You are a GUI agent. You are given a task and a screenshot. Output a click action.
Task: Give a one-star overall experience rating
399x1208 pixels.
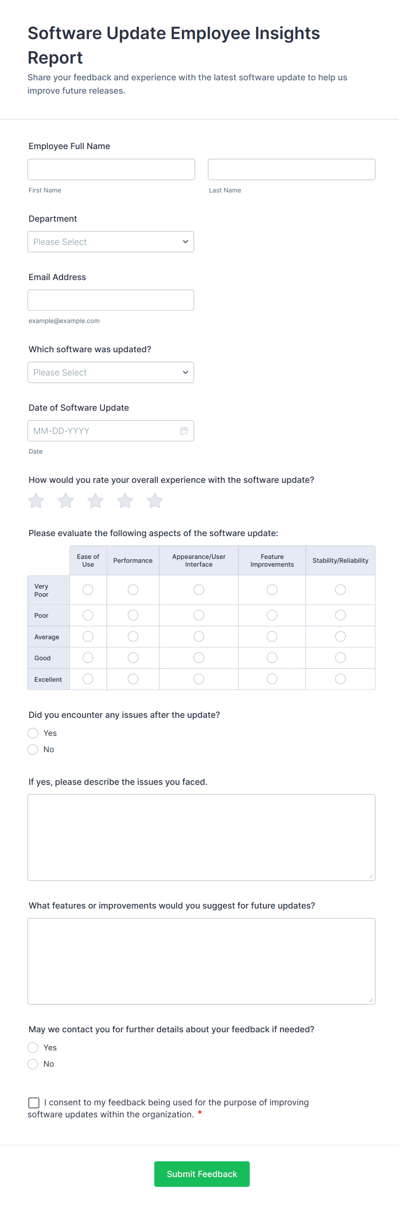tap(36, 500)
